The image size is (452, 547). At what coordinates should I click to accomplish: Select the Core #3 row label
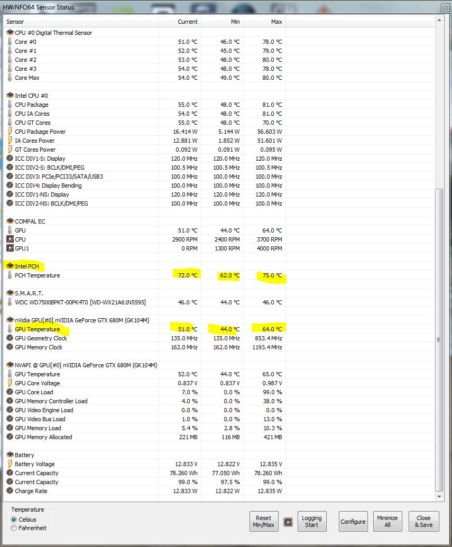[25, 69]
